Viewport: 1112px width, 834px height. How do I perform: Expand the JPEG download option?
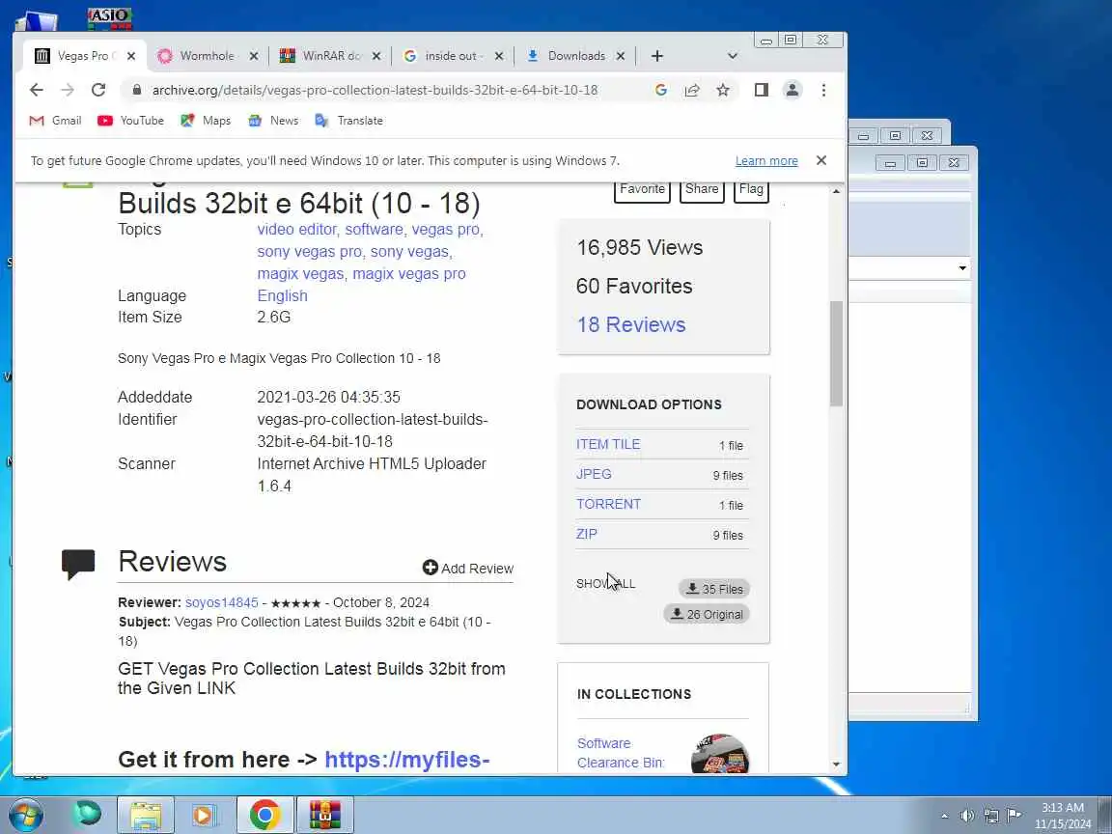(594, 474)
